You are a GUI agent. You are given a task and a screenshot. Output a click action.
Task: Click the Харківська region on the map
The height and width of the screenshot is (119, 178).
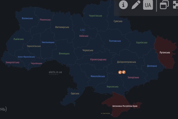tap(142, 43)
